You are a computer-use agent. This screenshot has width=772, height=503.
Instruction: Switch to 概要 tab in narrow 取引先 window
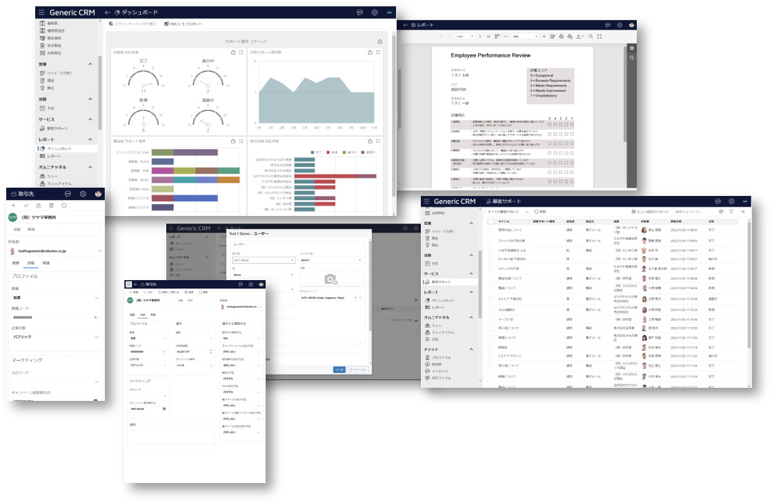pyautogui.click(x=16, y=263)
